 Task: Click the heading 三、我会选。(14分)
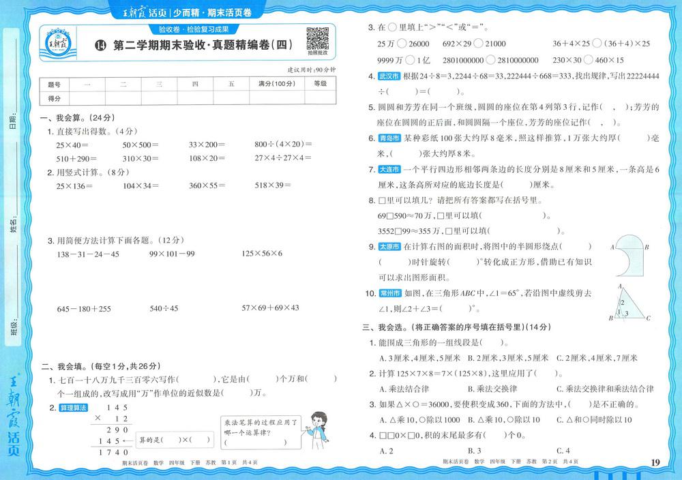pyautogui.click(x=457, y=327)
